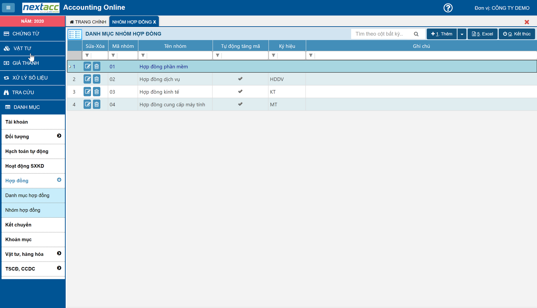537x308 pixels.
Task: Click the search magnifier icon
Action: point(416,34)
